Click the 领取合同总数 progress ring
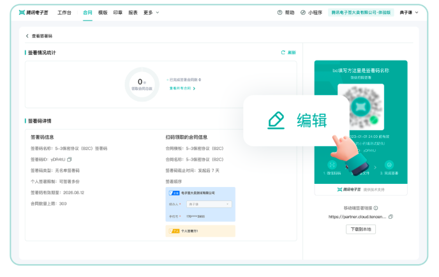This screenshot has height=277, width=439. (142, 84)
